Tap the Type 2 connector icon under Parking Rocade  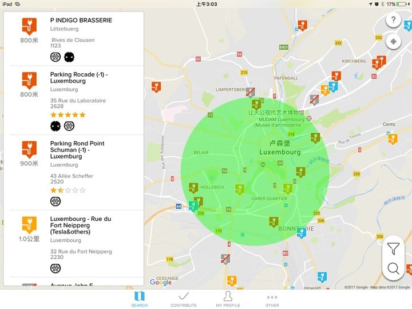click(x=69, y=126)
